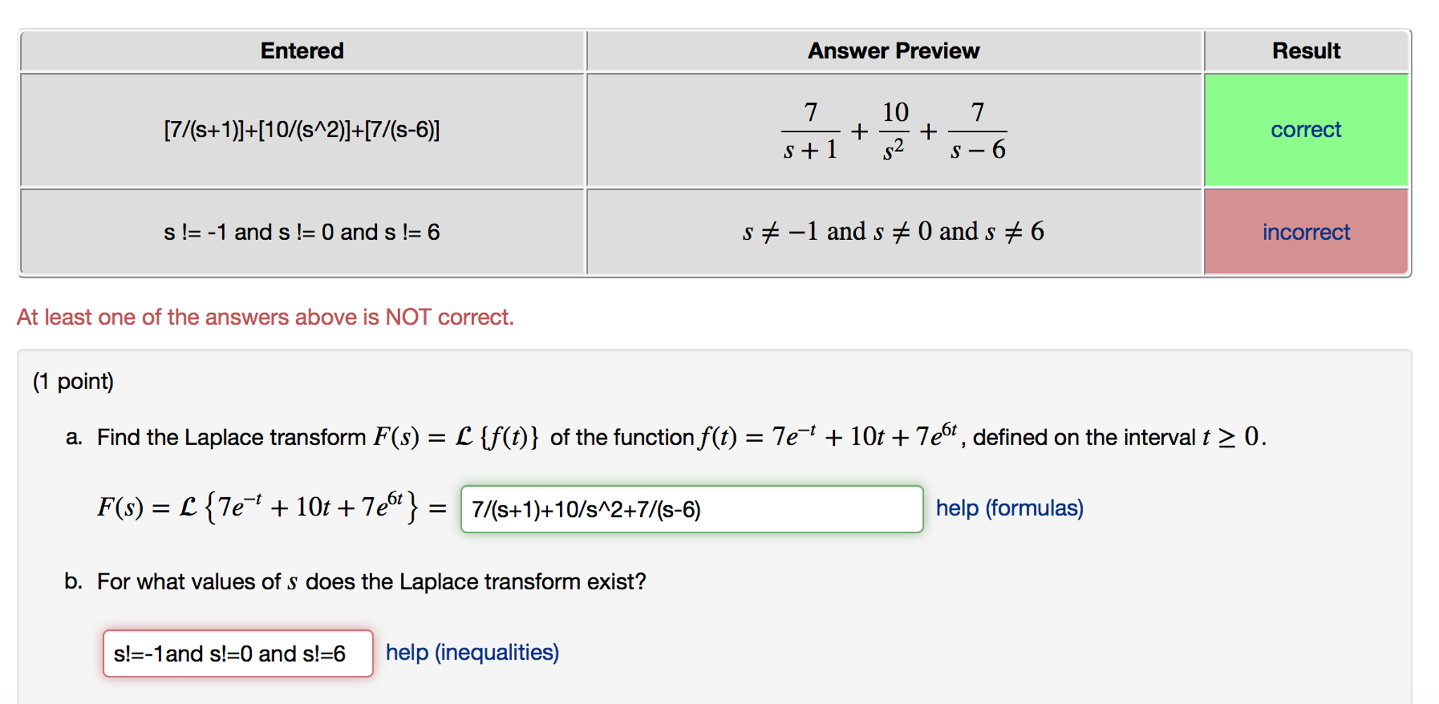Click inside the Laplace transform answer field

(691, 509)
